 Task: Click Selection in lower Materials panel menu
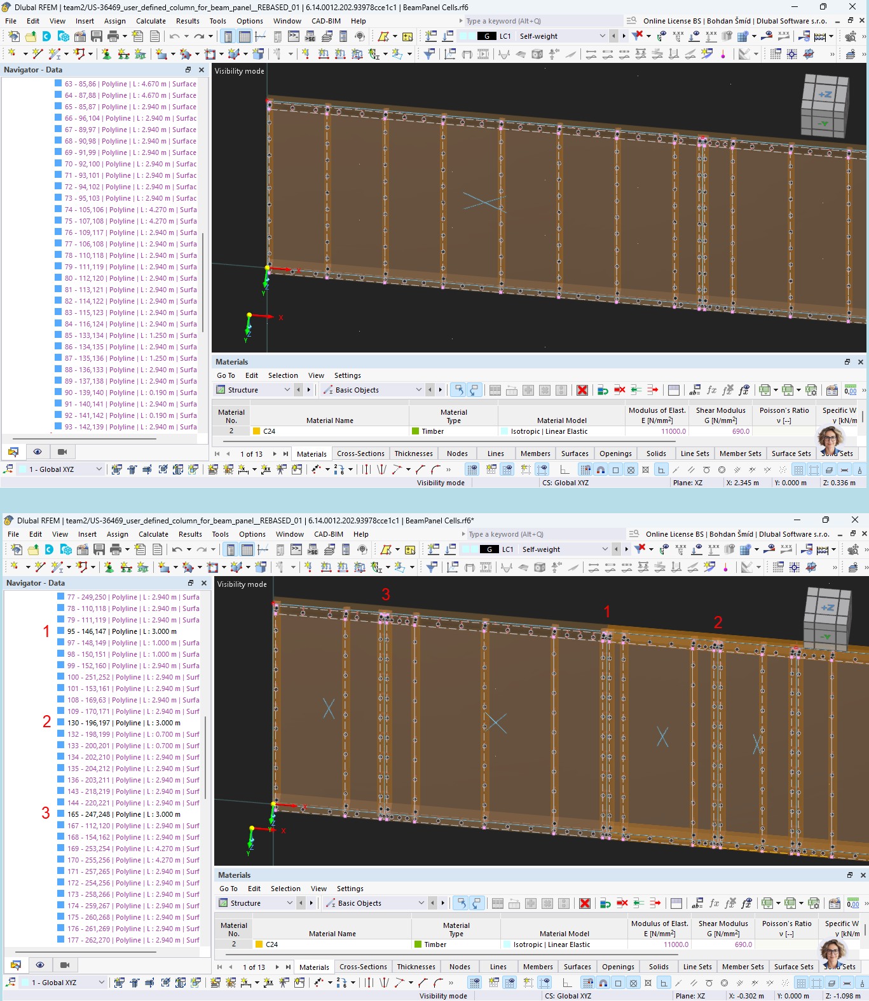(x=285, y=889)
